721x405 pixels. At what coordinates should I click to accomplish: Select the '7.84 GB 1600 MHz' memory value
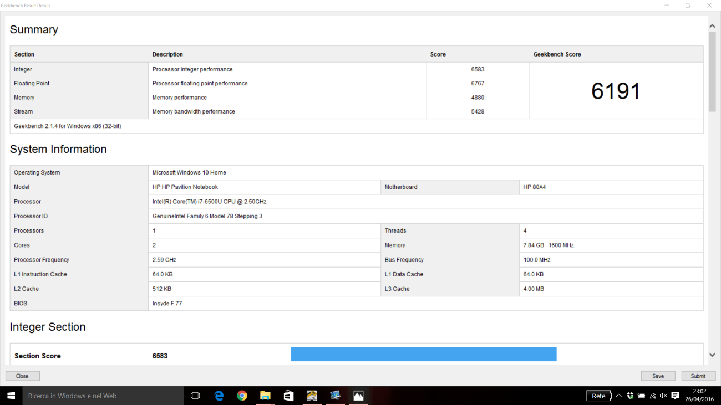(549, 245)
